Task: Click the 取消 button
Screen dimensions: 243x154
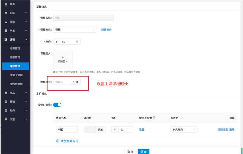Action: tap(130, 152)
